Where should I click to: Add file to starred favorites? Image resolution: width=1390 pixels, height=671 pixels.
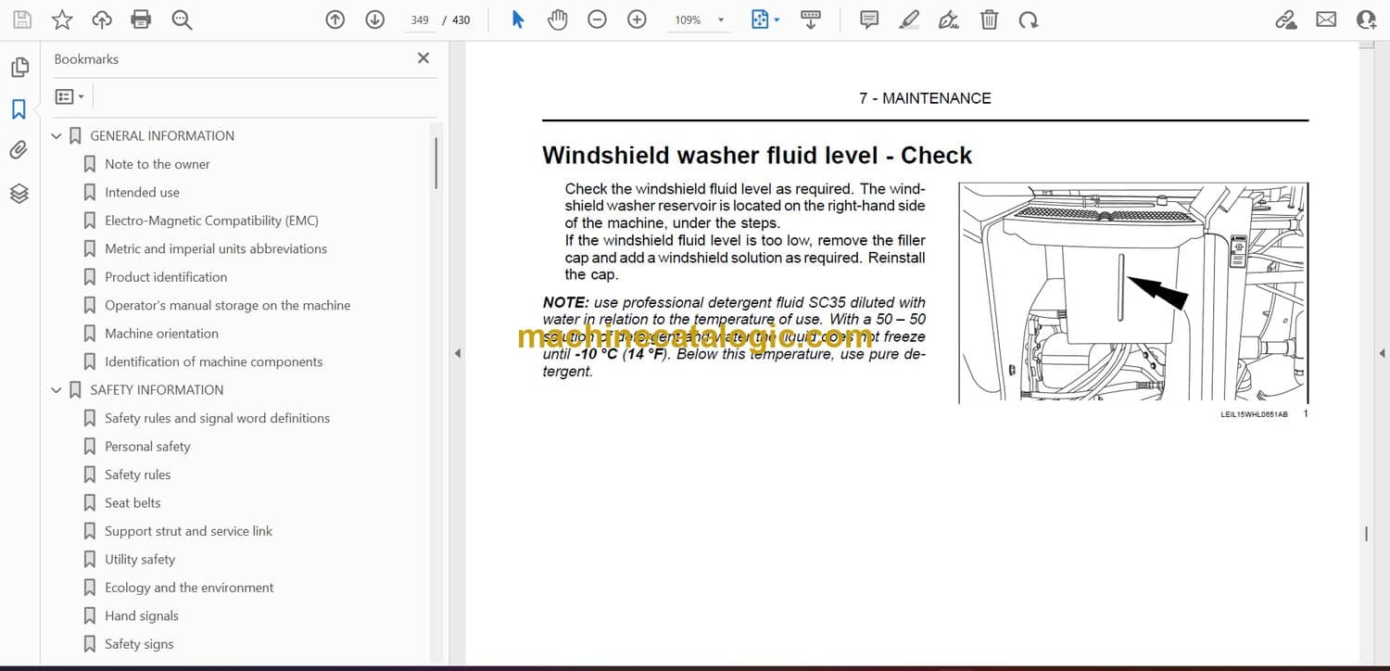pos(62,19)
